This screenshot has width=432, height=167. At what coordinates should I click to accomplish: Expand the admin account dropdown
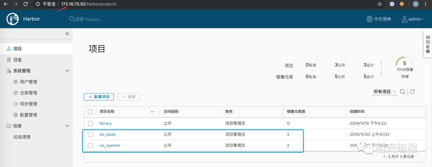tap(416, 19)
